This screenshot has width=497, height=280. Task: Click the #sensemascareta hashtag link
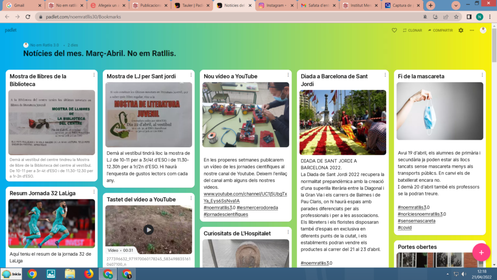click(416, 221)
